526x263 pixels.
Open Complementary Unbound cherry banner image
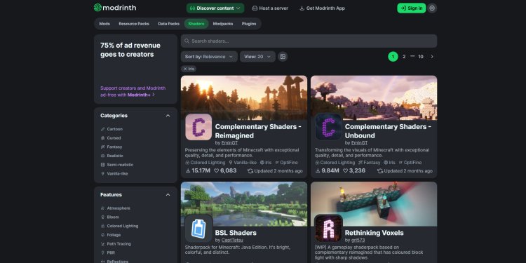tap(374, 97)
